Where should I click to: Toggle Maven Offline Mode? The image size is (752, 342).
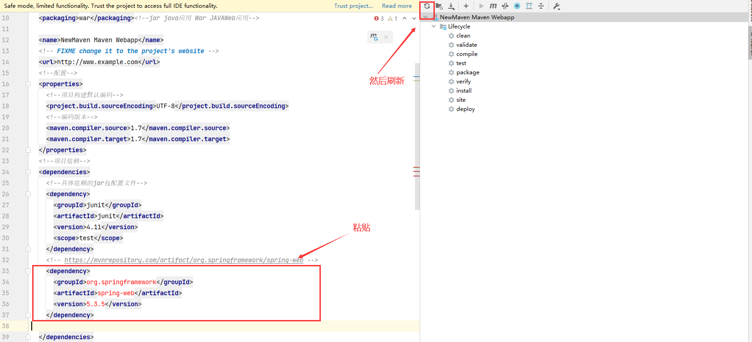[x=505, y=6]
